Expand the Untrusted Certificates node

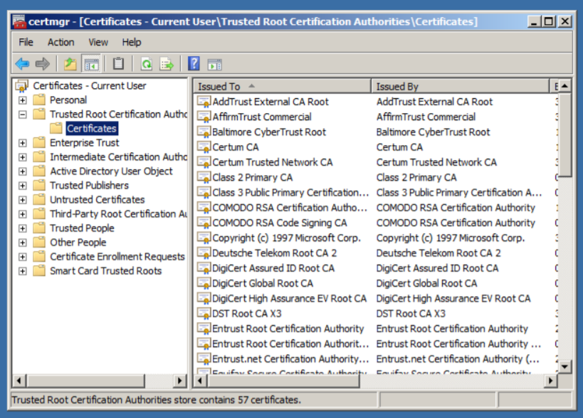[x=23, y=200]
